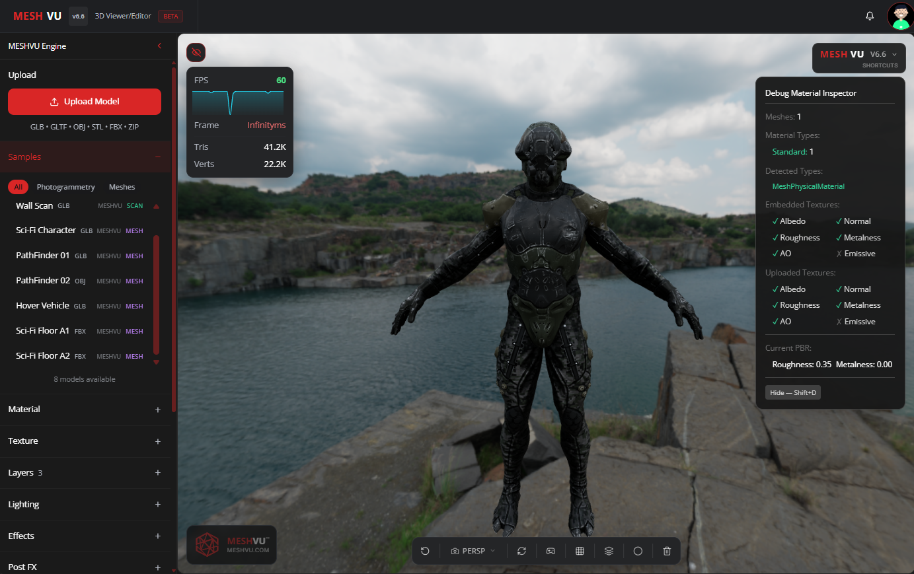The image size is (914, 574).
Task: Switch to the Photogrammetry samples tab
Action: [65, 187]
